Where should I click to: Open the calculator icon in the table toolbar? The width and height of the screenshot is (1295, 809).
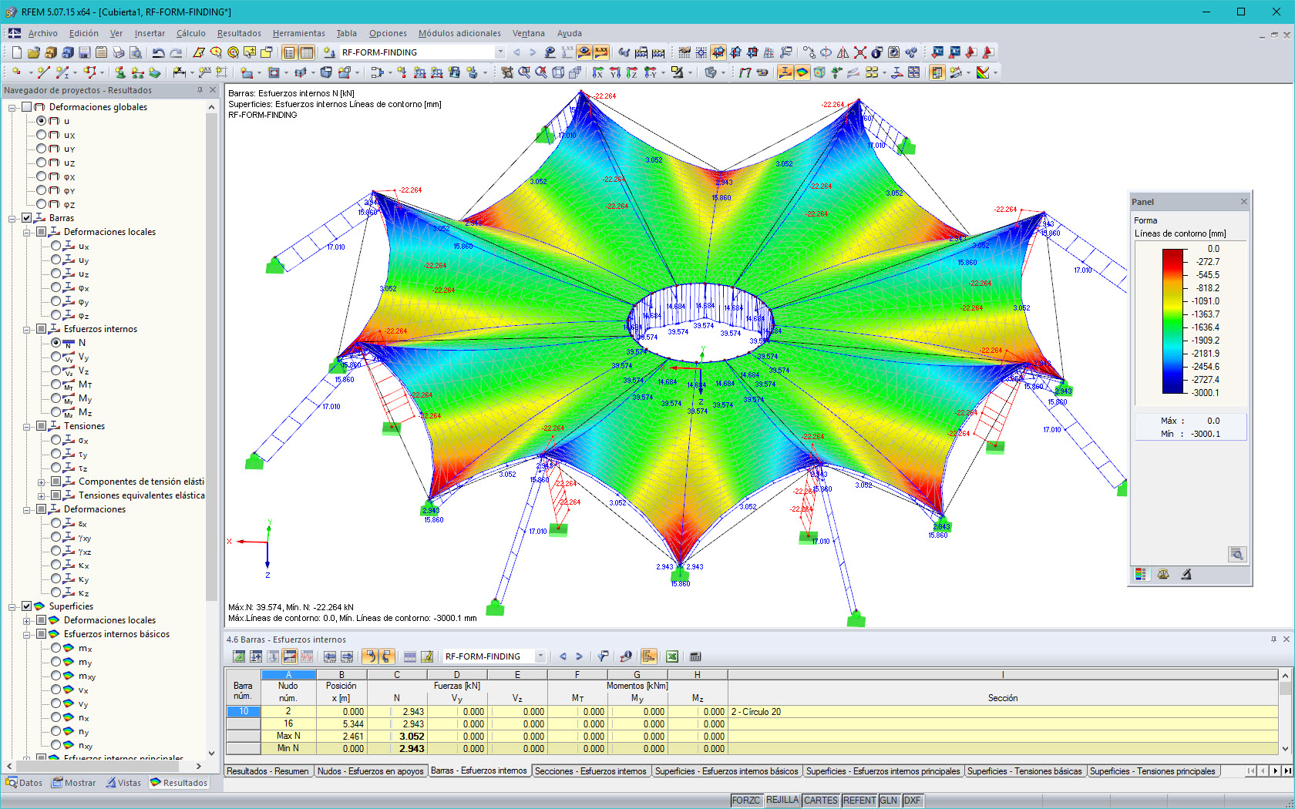[696, 656]
